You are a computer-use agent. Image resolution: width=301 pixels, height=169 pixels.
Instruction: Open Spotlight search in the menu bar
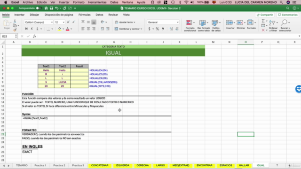point(281,2)
